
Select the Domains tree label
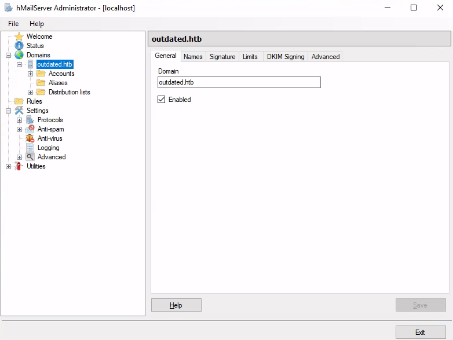38,55
